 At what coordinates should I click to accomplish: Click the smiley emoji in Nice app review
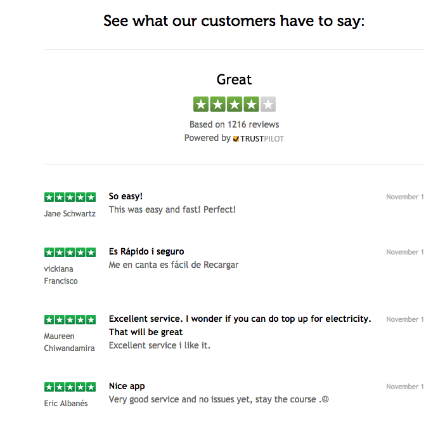(325, 399)
